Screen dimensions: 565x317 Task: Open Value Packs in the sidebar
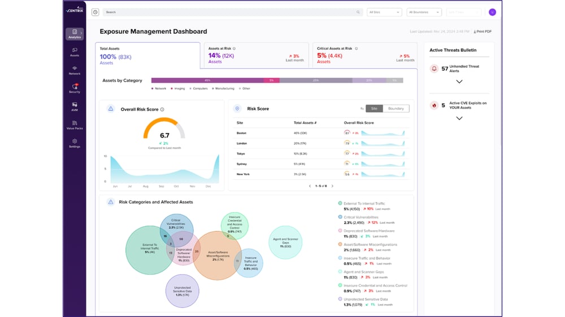pyautogui.click(x=75, y=125)
